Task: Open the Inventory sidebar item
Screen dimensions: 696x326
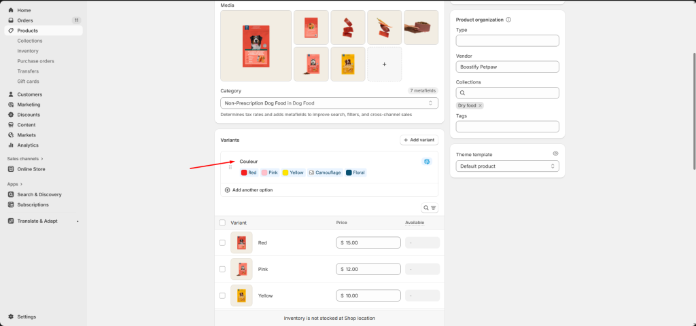Action: pyautogui.click(x=28, y=51)
